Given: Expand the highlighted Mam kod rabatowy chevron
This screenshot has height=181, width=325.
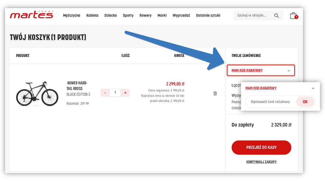Looking at the screenshot, I should click(289, 71).
